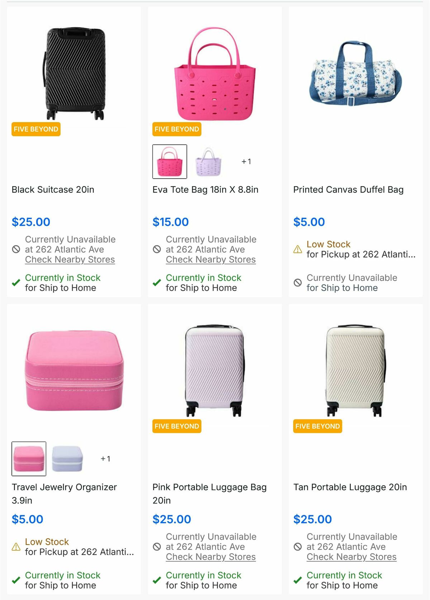This screenshot has width=430, height=600.
Task: Click Check Nearby Stores under Pink Portable Luggage Bag
Action: coord(210,557)
